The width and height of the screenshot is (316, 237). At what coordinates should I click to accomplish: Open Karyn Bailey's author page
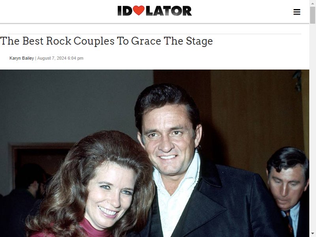[22, 58]
